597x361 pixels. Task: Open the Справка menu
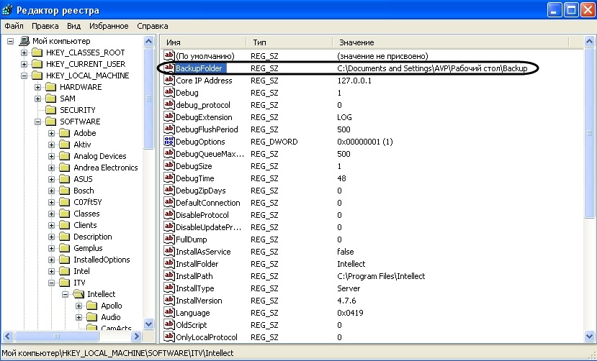152,26
